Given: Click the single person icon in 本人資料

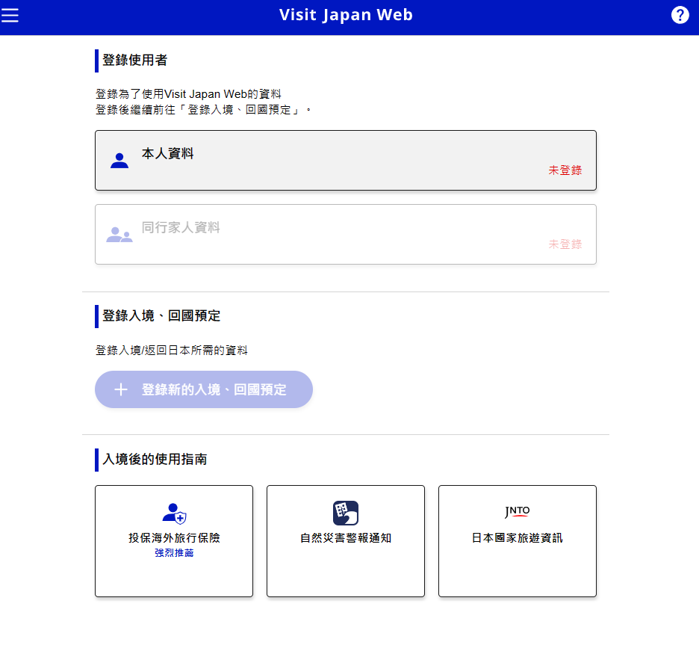Looking at the screenshot, I should (119, 161).
